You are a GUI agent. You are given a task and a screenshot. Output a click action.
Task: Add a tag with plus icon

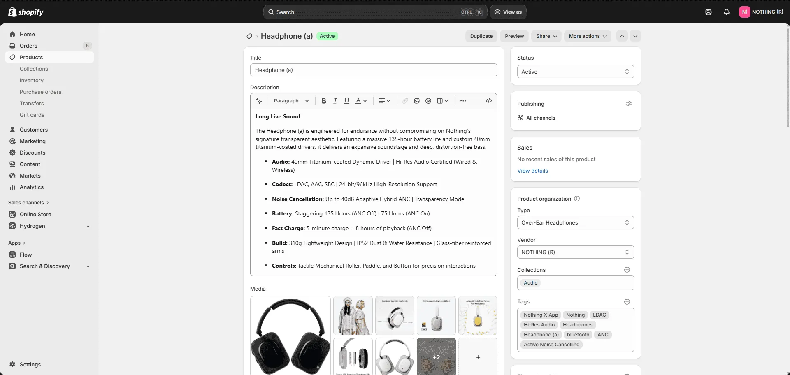(x=627, y=302)
